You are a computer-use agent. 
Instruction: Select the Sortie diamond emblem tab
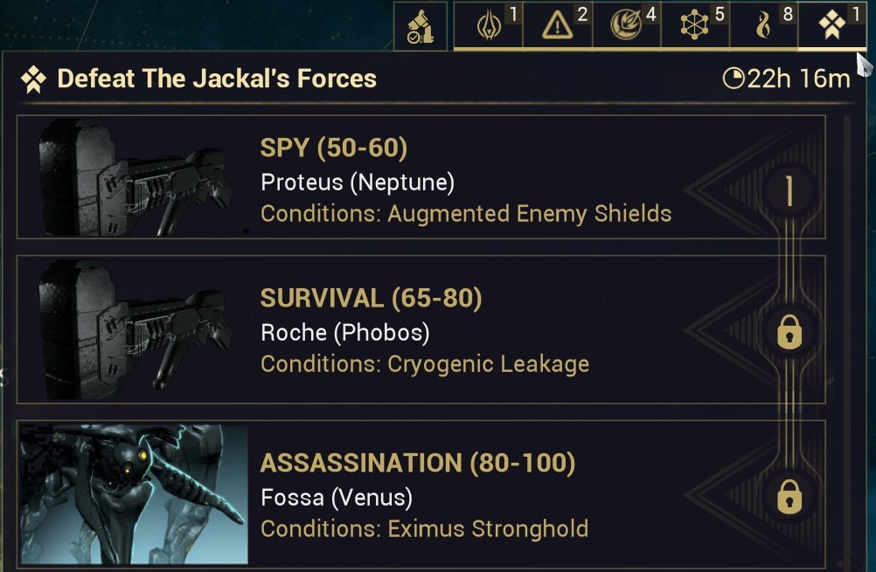[x=831, y=26]
